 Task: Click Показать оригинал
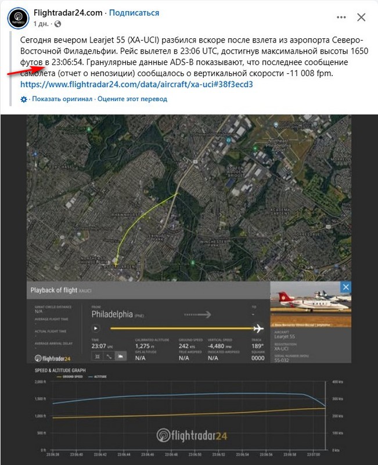[62, 99]
